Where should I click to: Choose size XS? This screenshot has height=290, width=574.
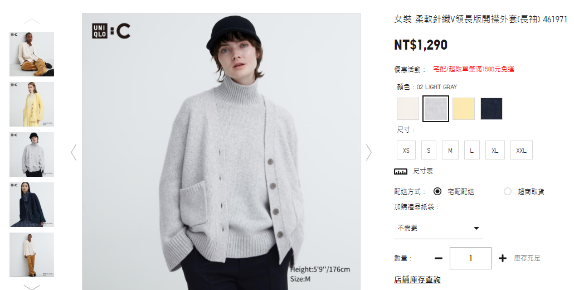406,150
